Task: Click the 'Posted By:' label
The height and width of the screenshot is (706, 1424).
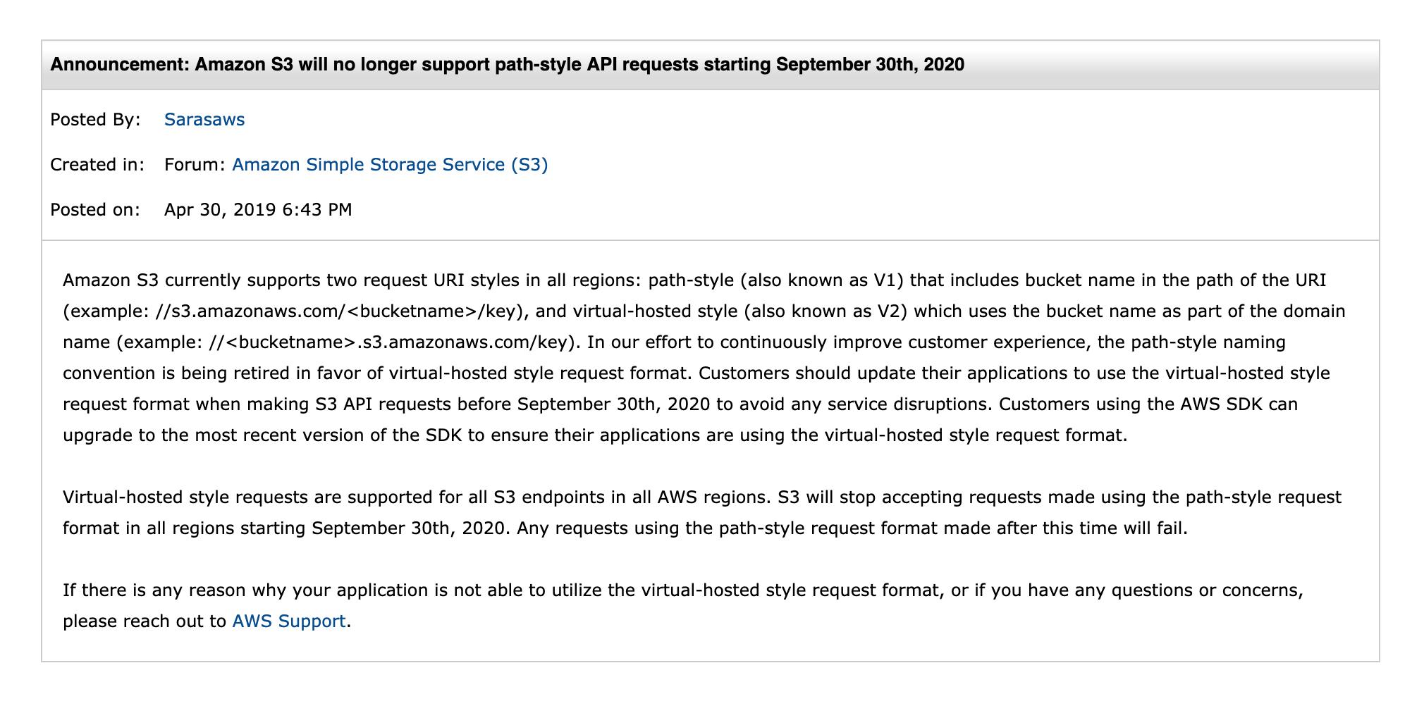Action: point(95,120)
